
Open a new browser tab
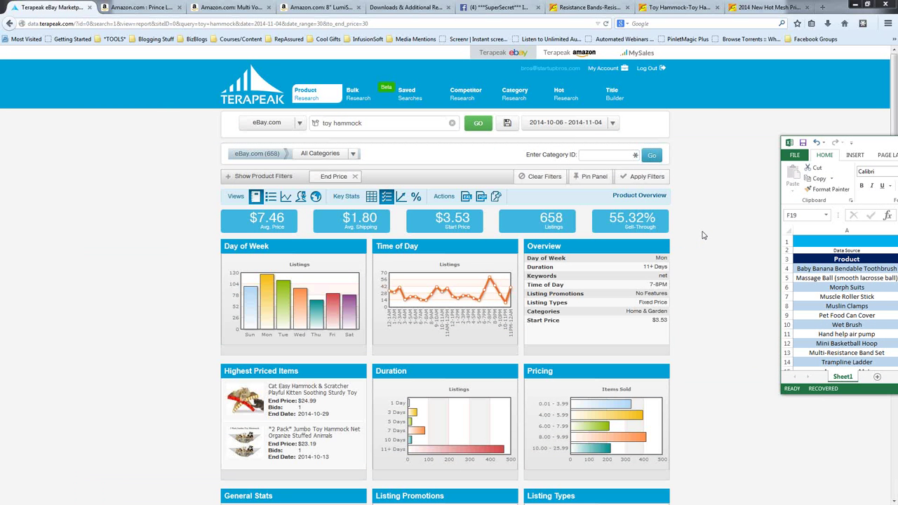point(822,7)
